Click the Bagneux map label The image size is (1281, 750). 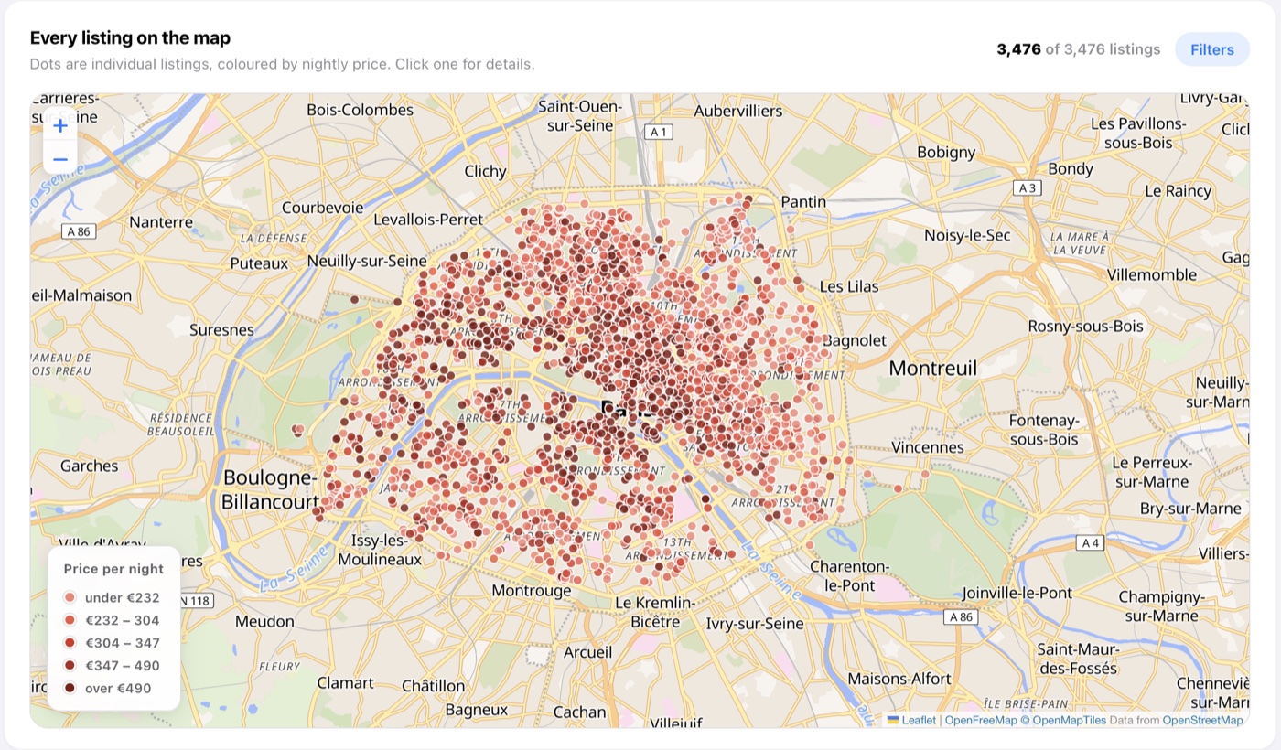coord(476,709)
